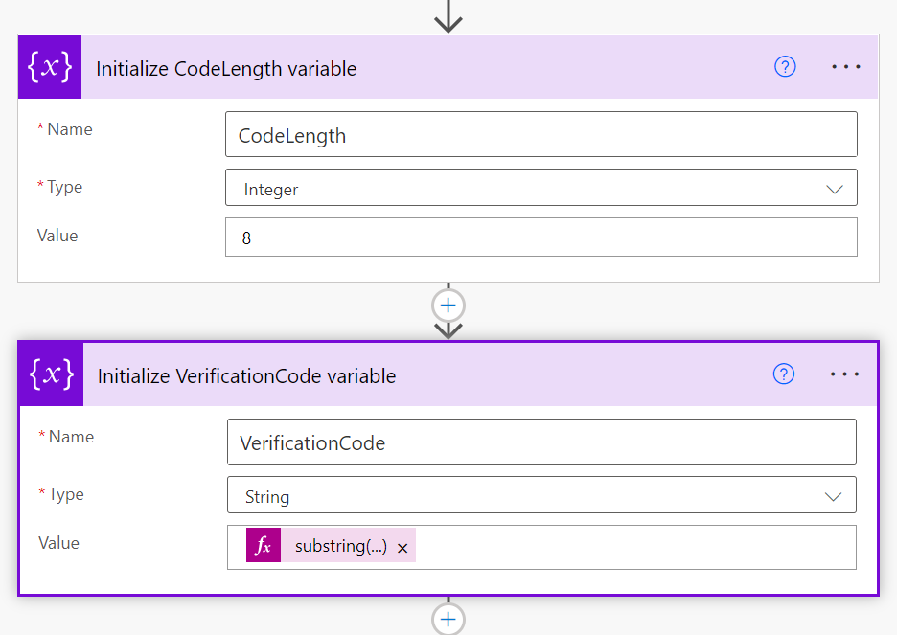This screenshot has height=635, width=897.
Task: Open ellipsis menu on CodeLength action
Action: (x=845, y=67)
